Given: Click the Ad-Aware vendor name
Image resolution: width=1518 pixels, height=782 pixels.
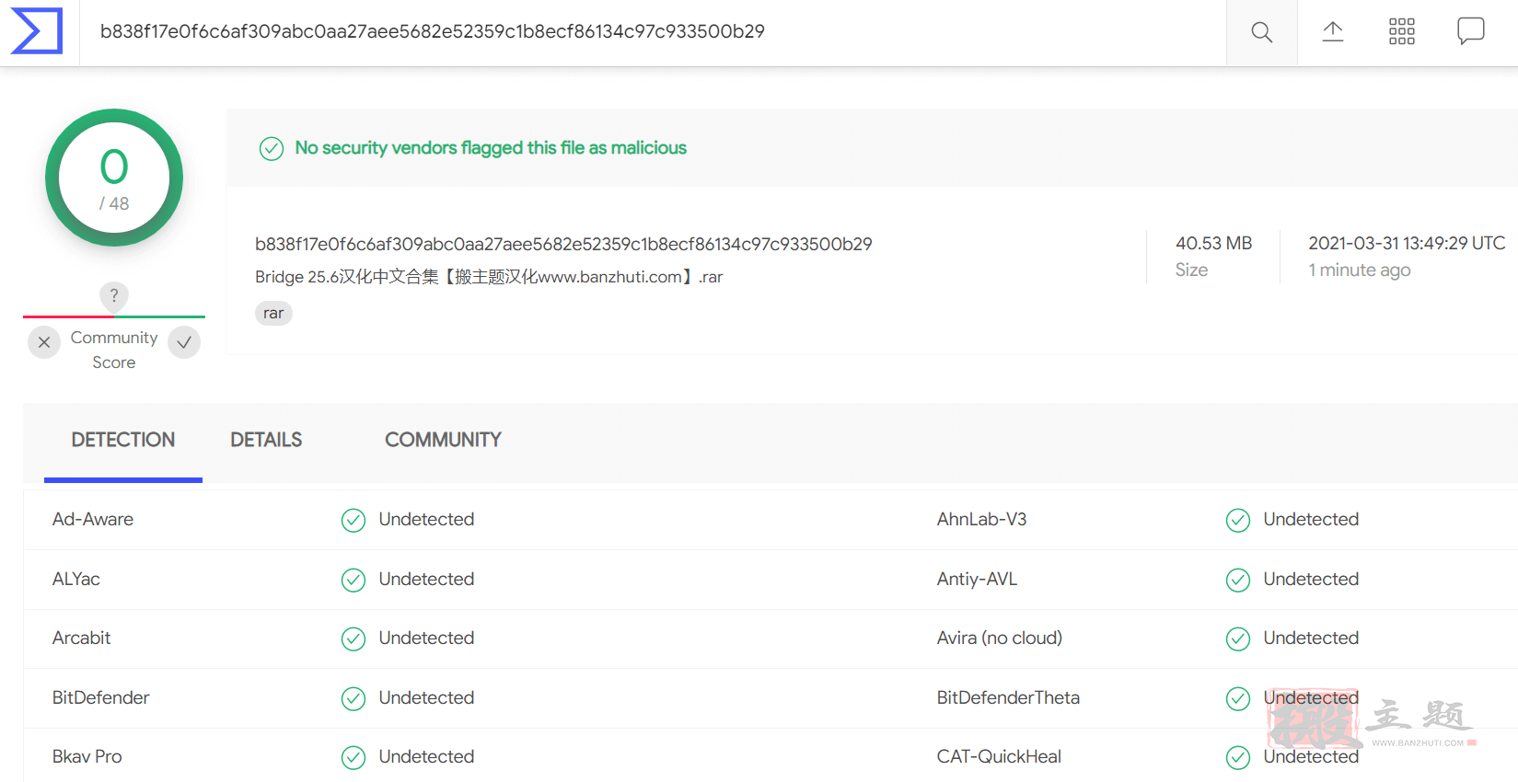Looking at the screenshot, I should pyautogui.click(x=93, y=520).
